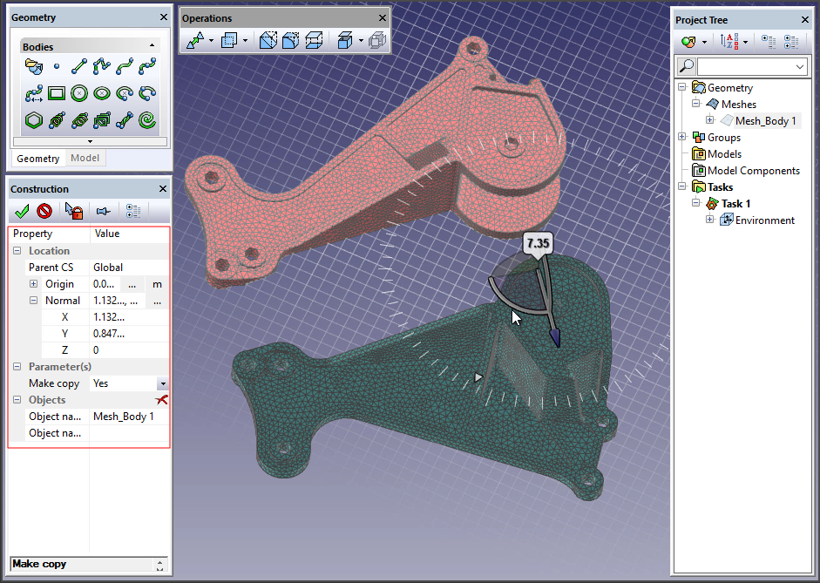This screenshot has width=820, height=583.
Task: Collapse the Location property section
Action: tap(17, 251)
